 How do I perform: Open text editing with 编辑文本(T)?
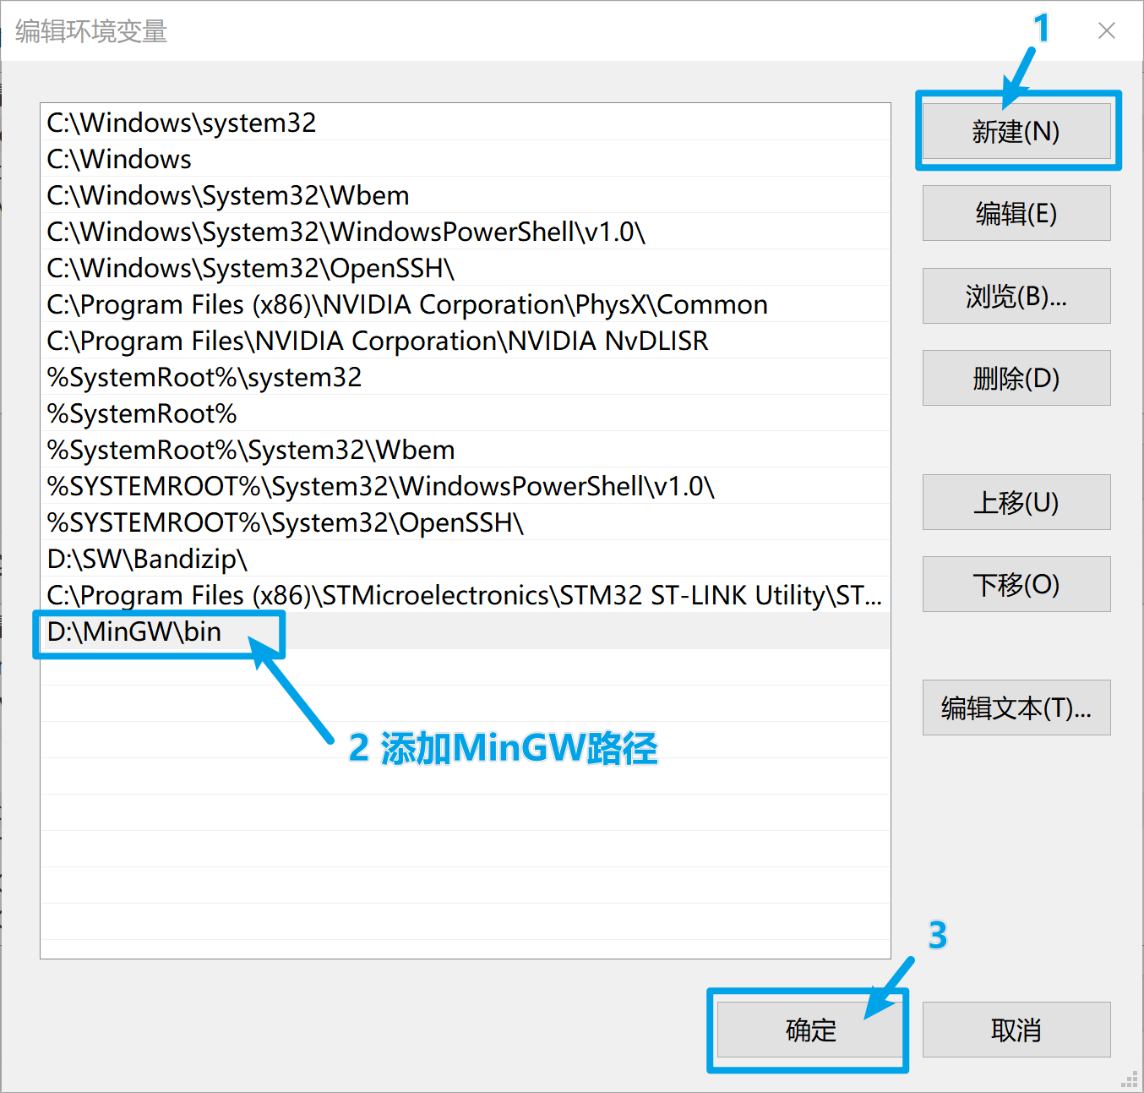tap(1016, 708)
